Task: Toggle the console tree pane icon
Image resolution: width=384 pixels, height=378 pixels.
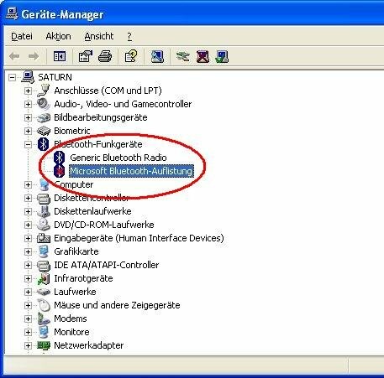Action: (x=60, y=56)
